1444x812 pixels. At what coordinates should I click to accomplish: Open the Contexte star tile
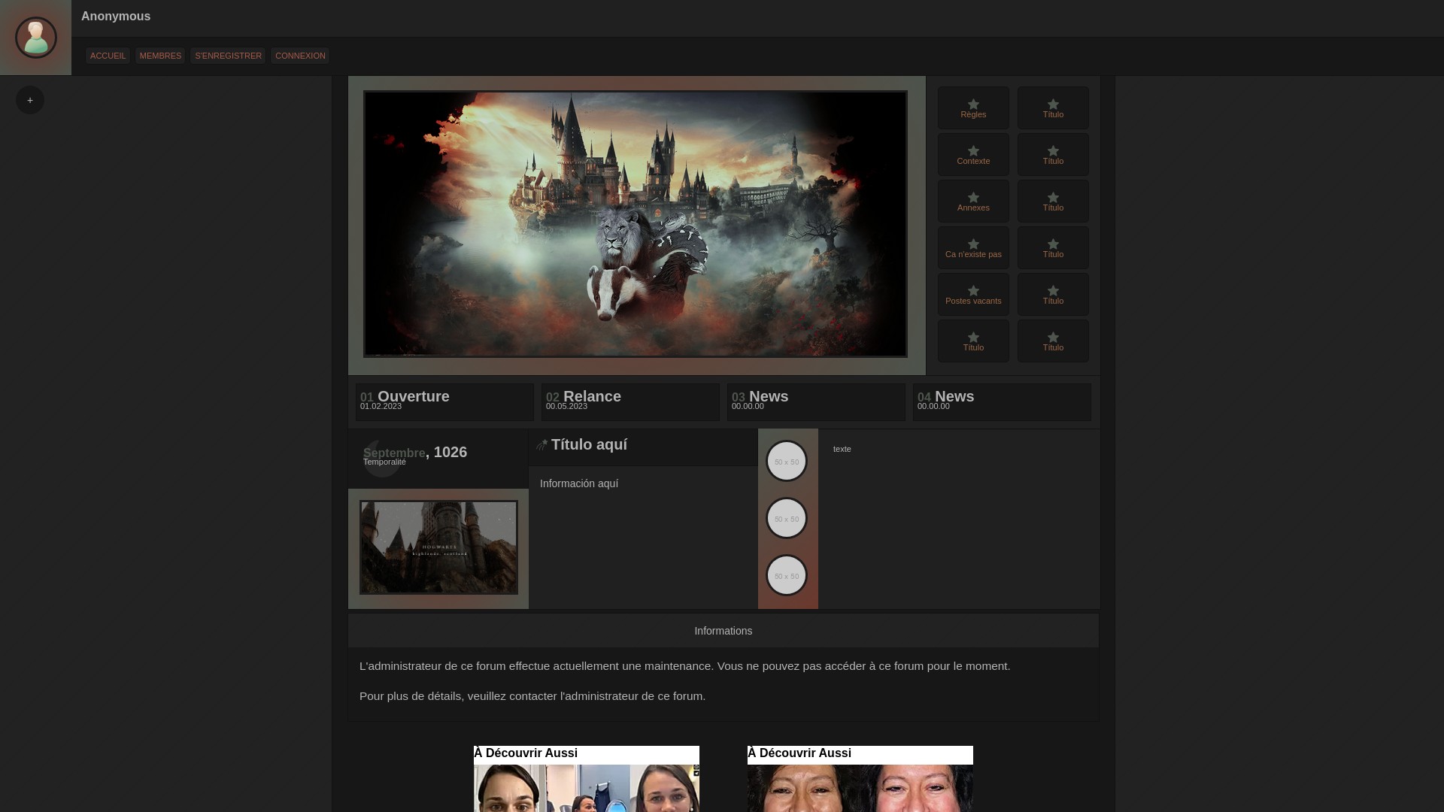973,154
